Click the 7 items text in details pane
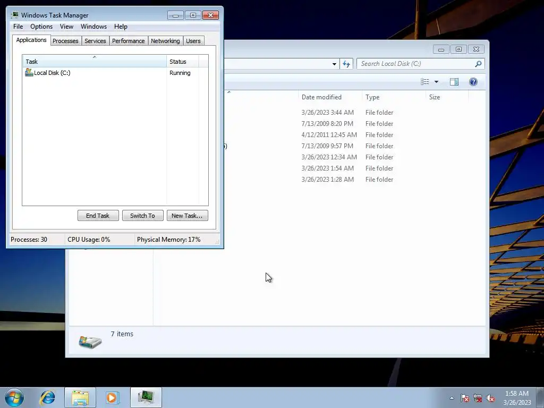 [x=122, y=334]
